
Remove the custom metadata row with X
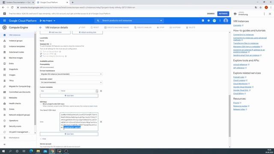coord(101,91)
